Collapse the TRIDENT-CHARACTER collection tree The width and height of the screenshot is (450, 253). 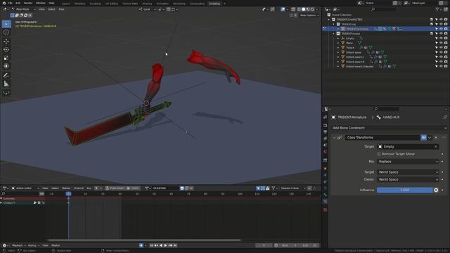329,20
